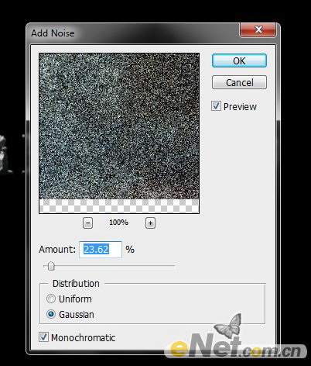Click the Amount value field
Screen dimensions: 311x366
pos(101,250)
